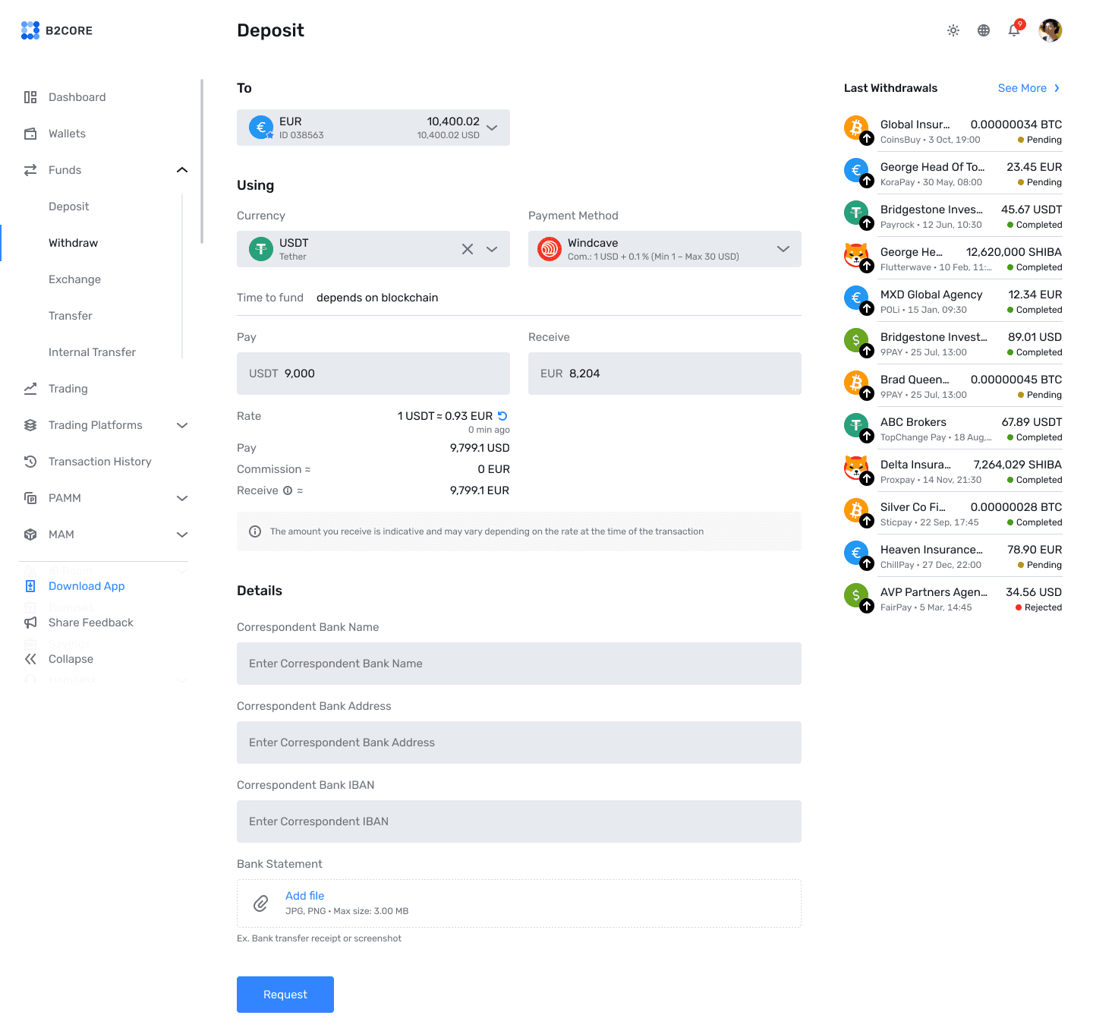1093x1031 pixels.
Task: Focus the Correspondent Bank Address field
Action: [519, 743]
